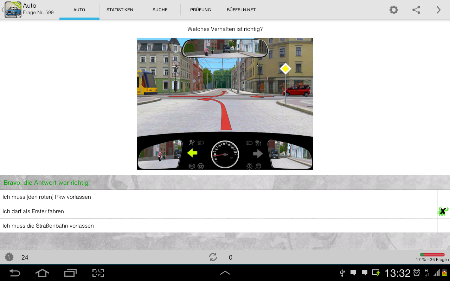Tap the Auto app icon
Screen dimensions: 450x281
[x=13, y=10]
